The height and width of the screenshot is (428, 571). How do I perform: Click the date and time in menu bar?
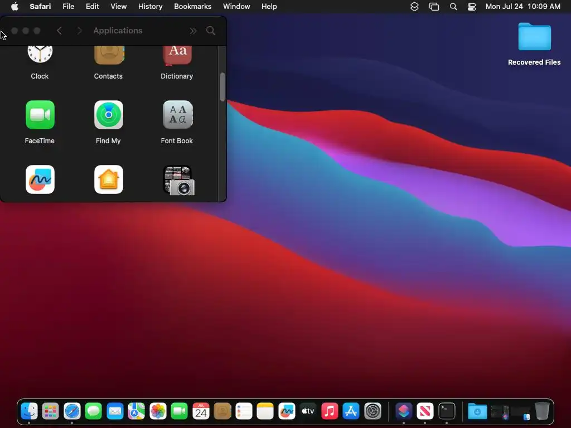[522, 7]
